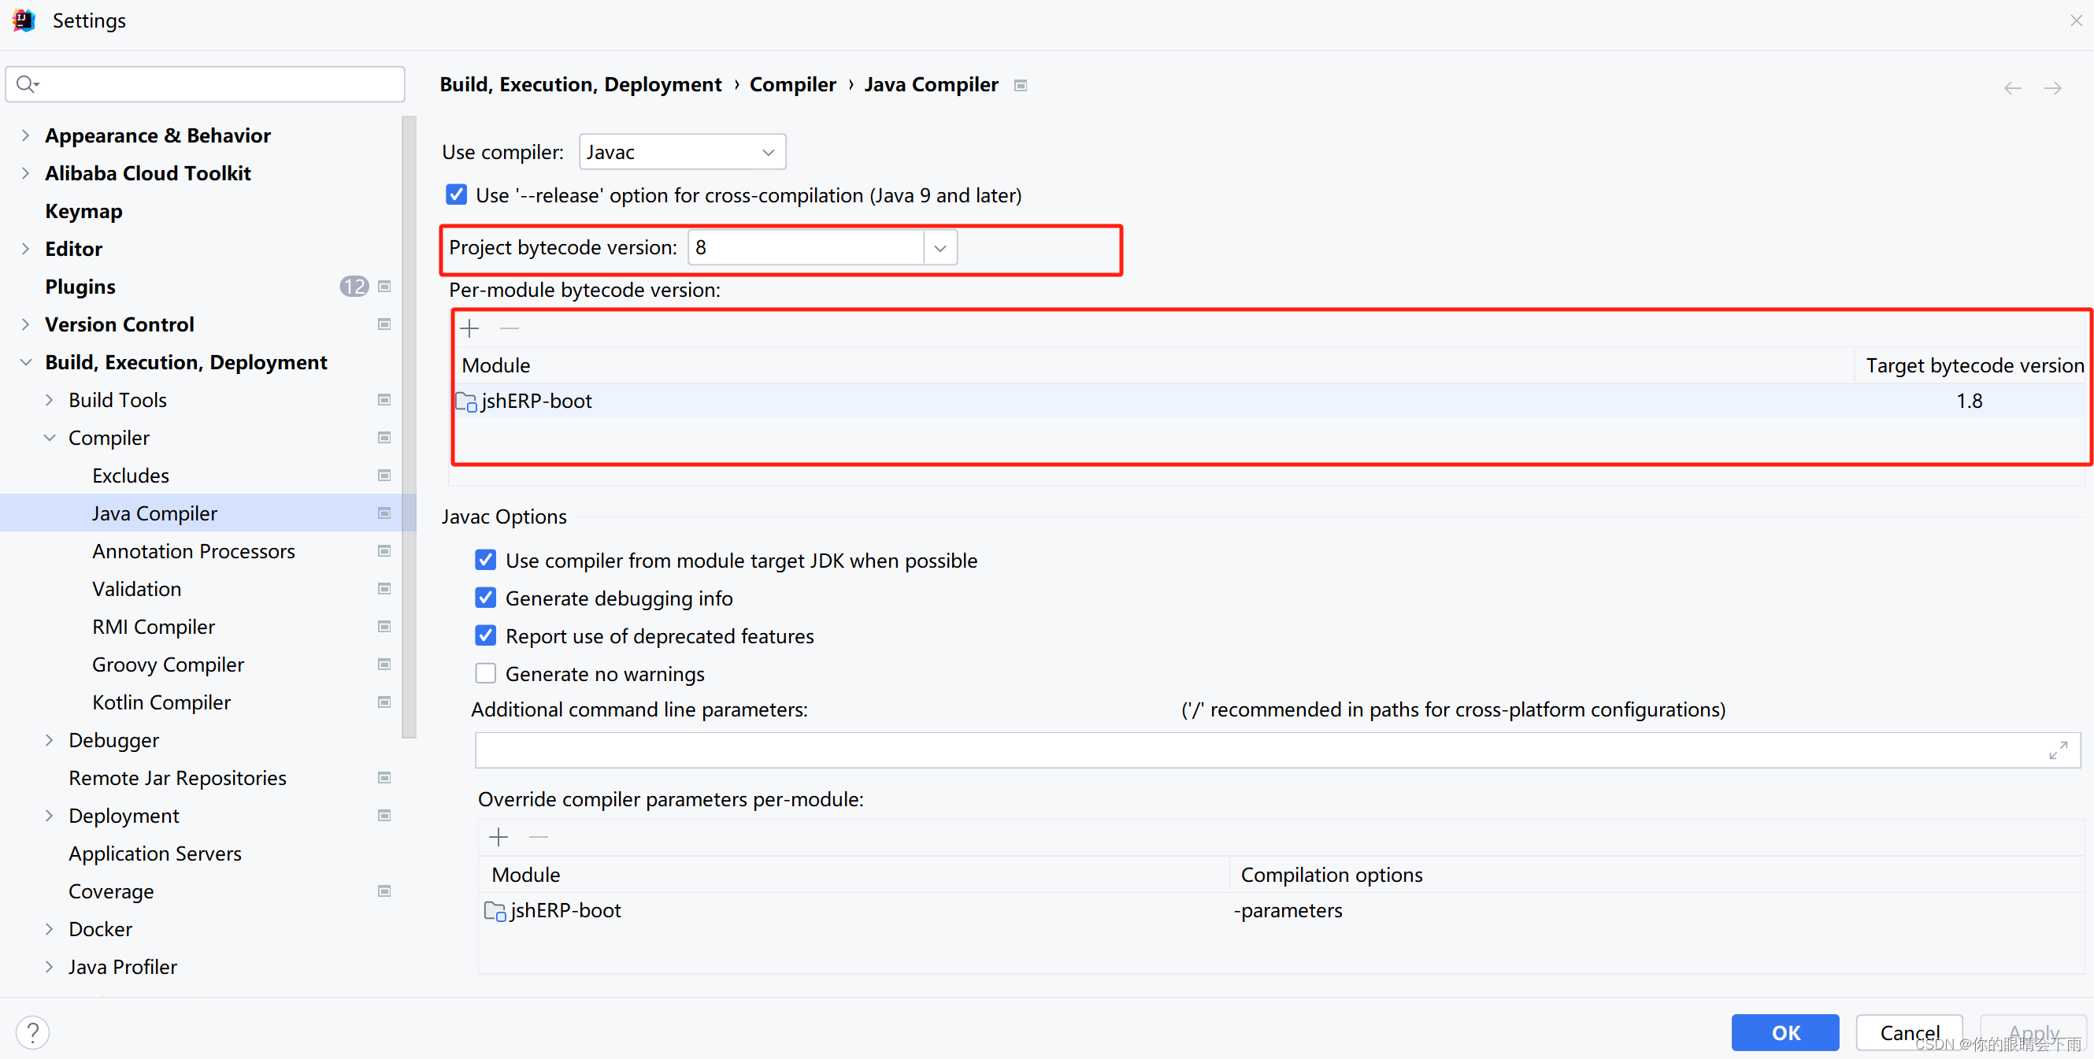Expand Build Execution Deployment tree item
This screenshot has height=1059, width=2094.
point(24,362)
